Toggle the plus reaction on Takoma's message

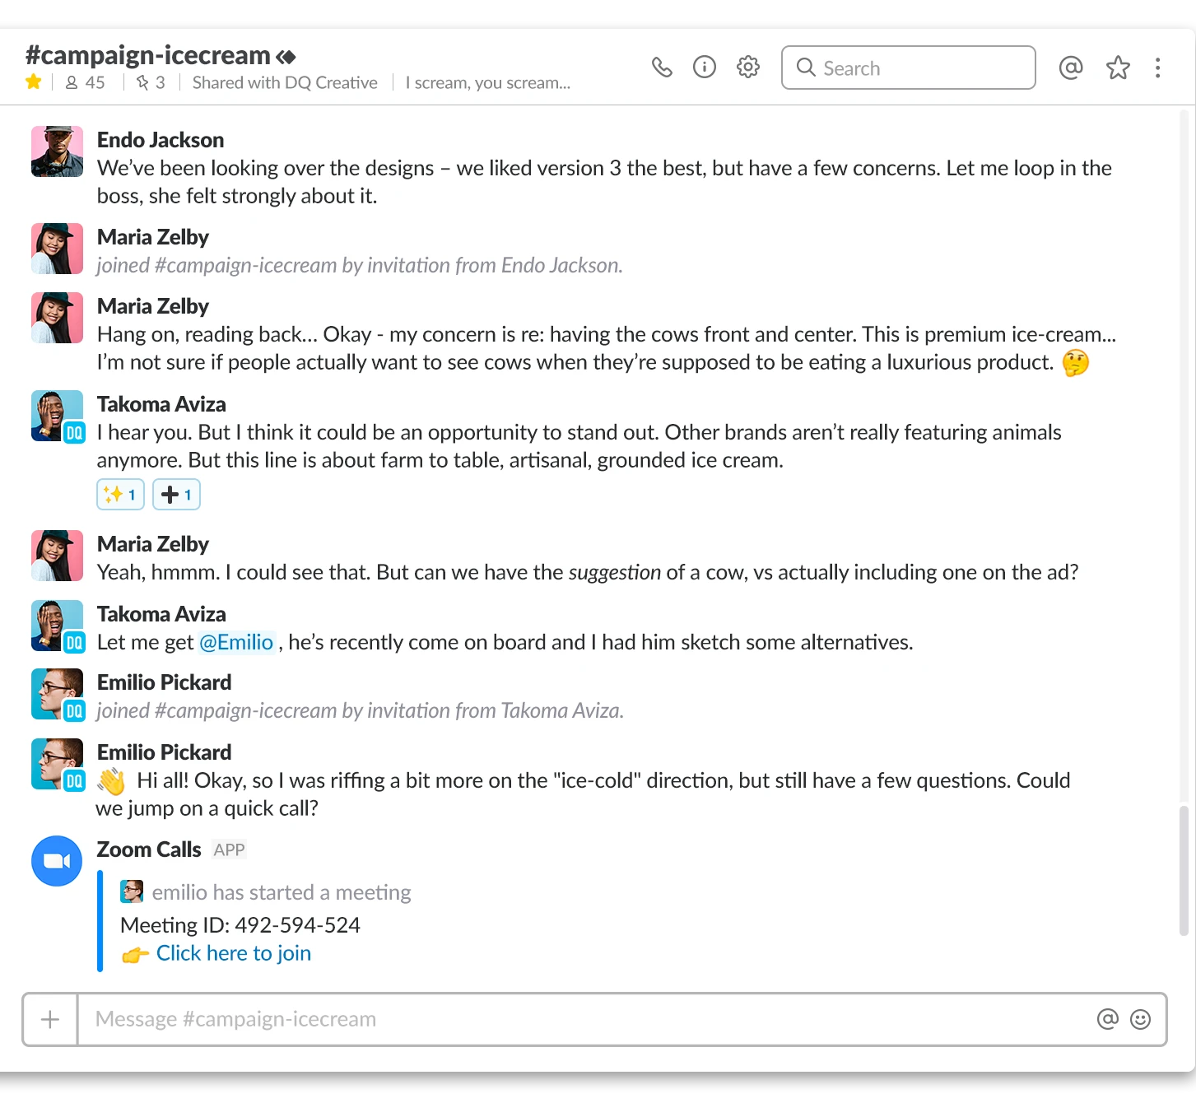click(177, 495)
